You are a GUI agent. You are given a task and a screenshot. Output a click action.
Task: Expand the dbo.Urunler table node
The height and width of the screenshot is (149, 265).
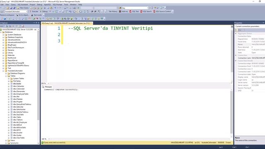click(x=9, y=133)
